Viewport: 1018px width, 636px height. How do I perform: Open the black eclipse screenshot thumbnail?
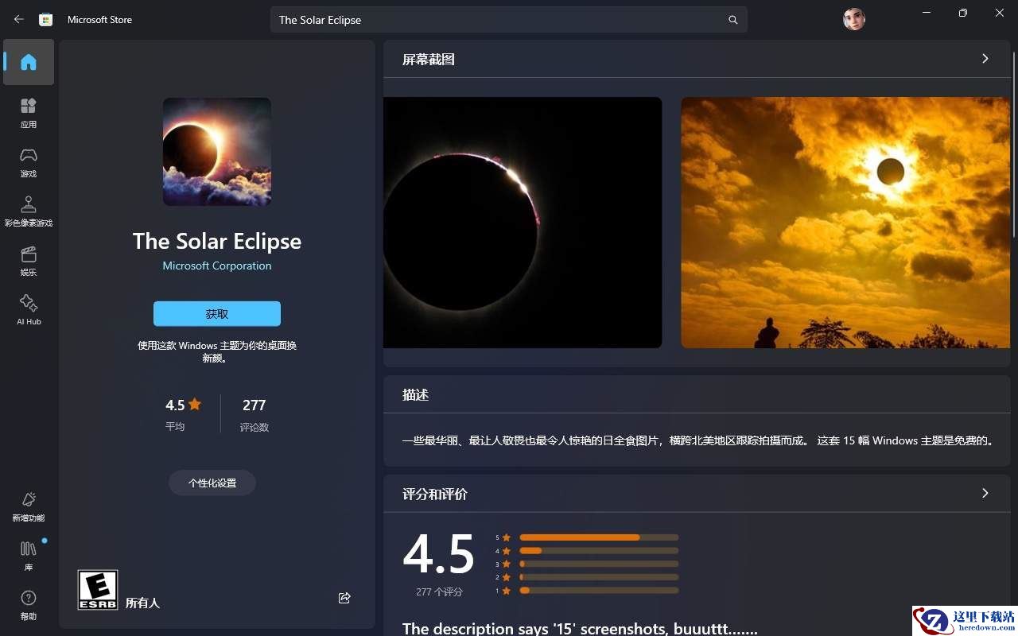coord(523,223)
